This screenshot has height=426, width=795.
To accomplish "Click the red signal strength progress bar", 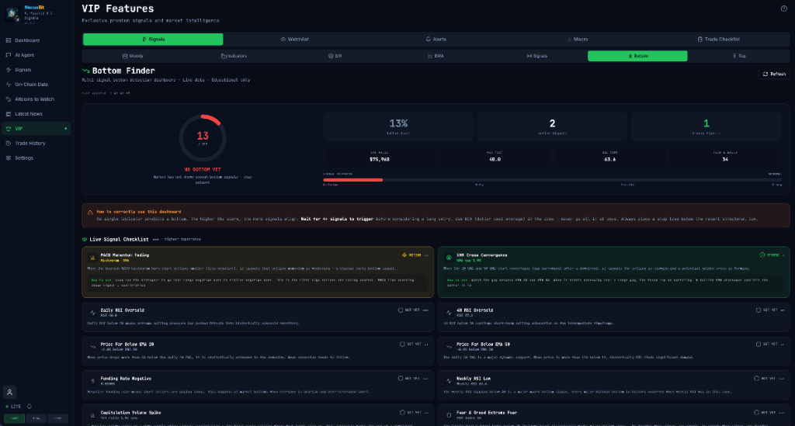I will click(353, 180).
